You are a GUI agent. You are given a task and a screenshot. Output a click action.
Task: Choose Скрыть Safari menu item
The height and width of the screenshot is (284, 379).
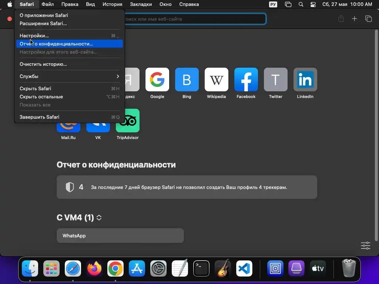[x=69, y=88]
